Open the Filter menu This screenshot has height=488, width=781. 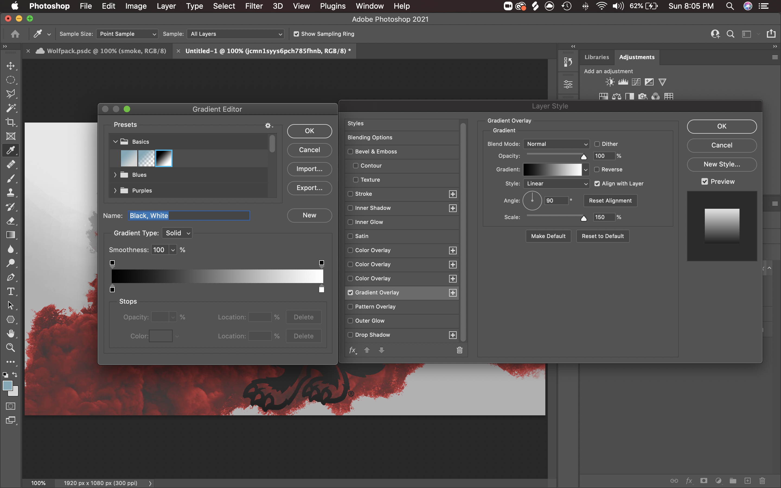coord(254,6)
